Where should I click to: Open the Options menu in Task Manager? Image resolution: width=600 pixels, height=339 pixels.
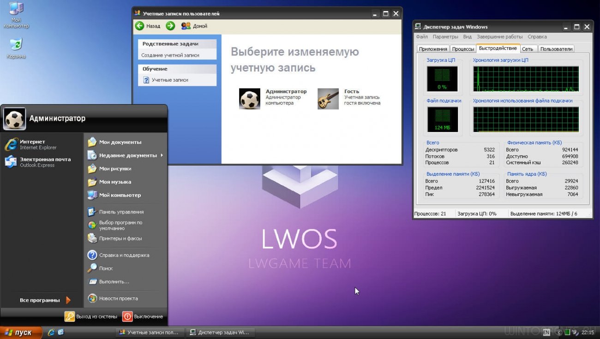click(x=445, y=36)
